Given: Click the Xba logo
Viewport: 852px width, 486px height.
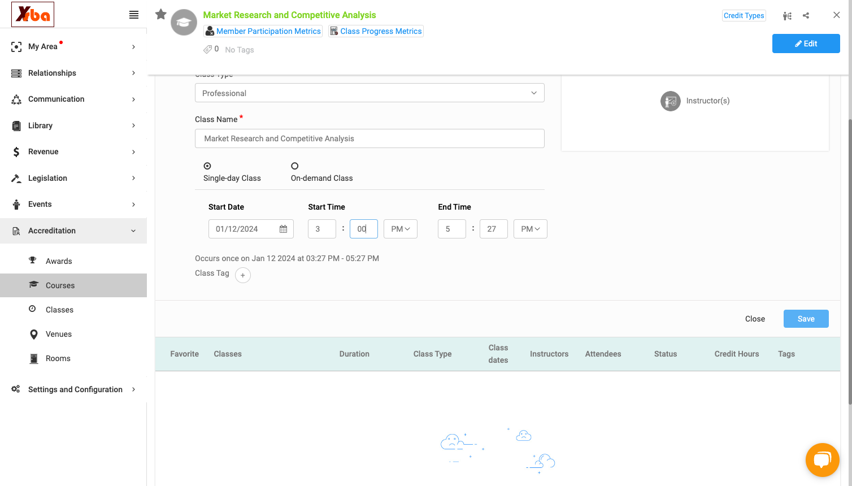Looking at the screenshot, I should (33, 15).
